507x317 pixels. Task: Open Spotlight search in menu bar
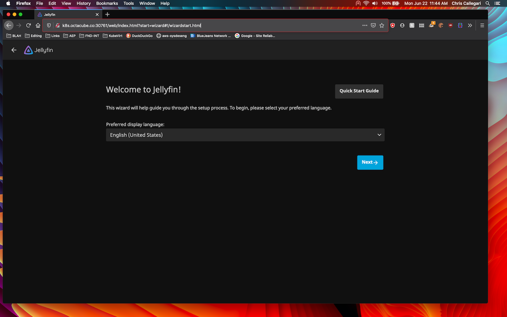click(x=488, y=3)
